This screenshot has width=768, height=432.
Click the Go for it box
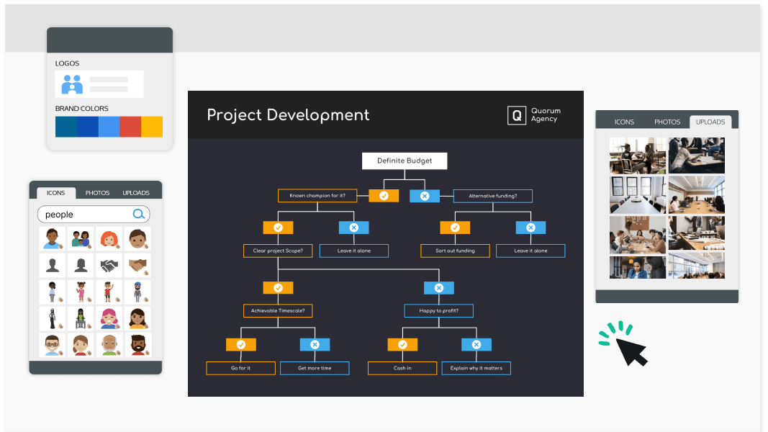tap(241, 368)
